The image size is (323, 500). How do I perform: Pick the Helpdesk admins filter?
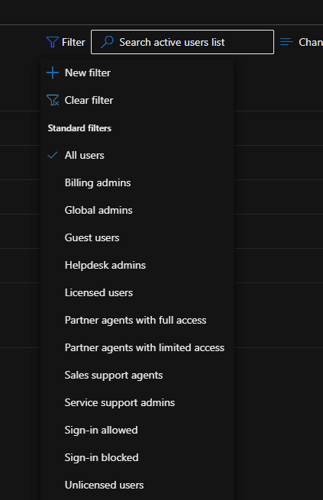tap(105, 265)
